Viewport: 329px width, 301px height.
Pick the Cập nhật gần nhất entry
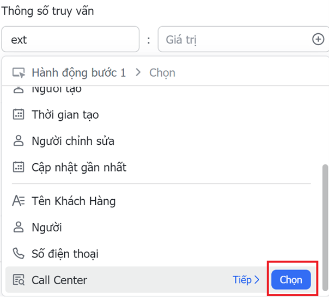coord(79,167)
